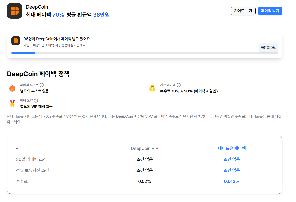296x202 pixels.
Task: Click the 70% max payback value
Action: pos(58,15)
